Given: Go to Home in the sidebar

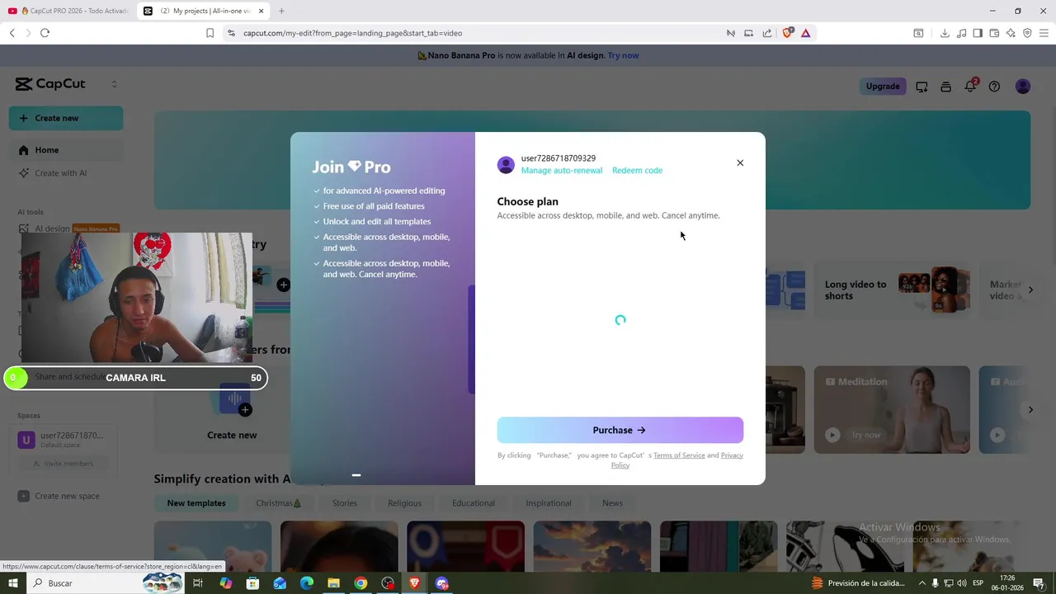Looking at the screenshot, I should point(66,150).
